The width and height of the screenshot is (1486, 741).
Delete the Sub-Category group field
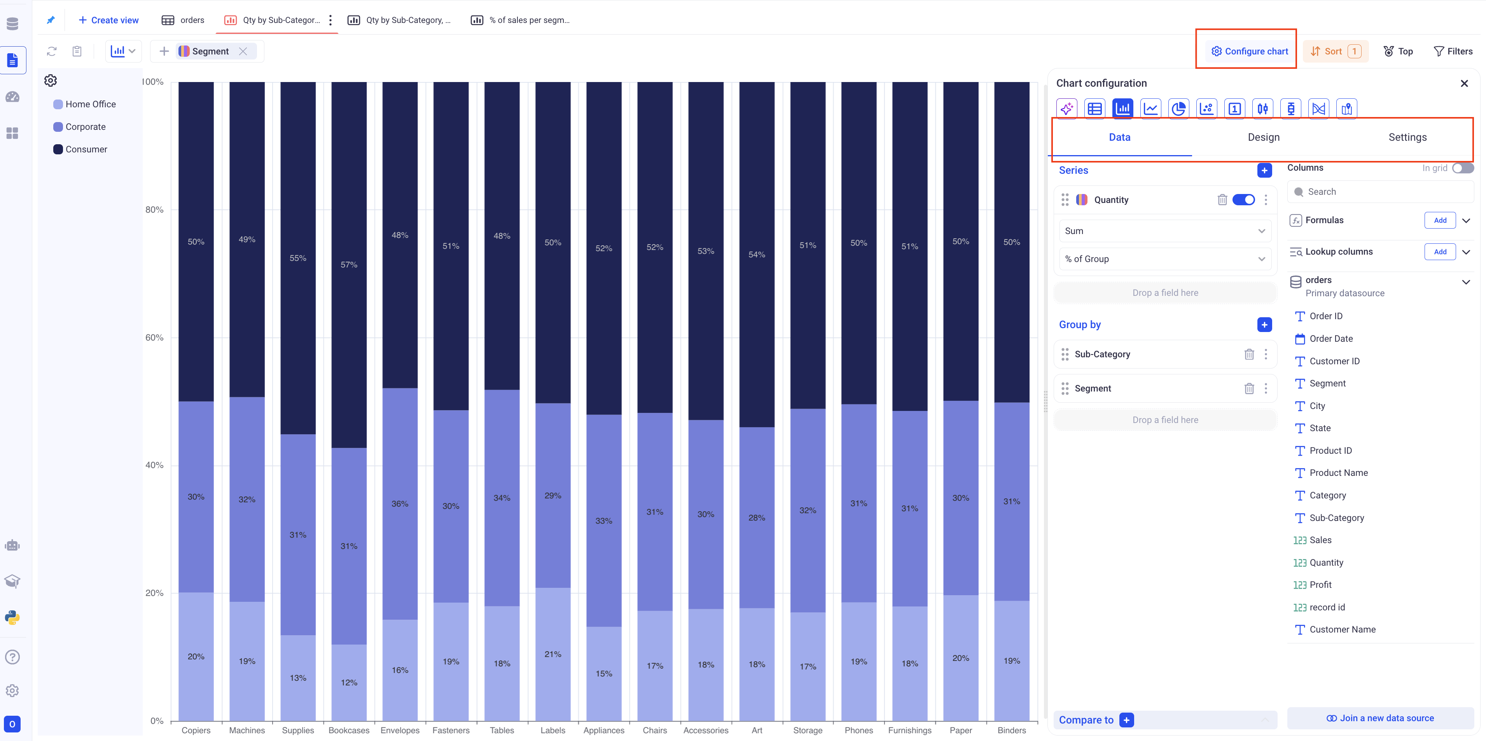click(x=1249, y=354)
